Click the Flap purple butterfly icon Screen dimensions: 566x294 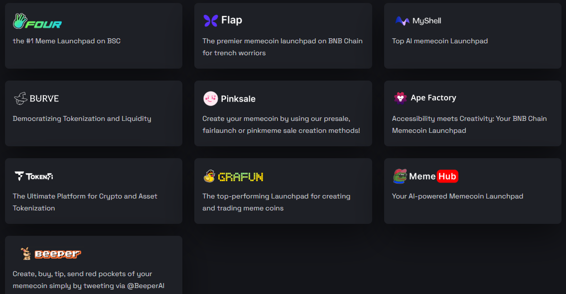click(x=211, y=20)
